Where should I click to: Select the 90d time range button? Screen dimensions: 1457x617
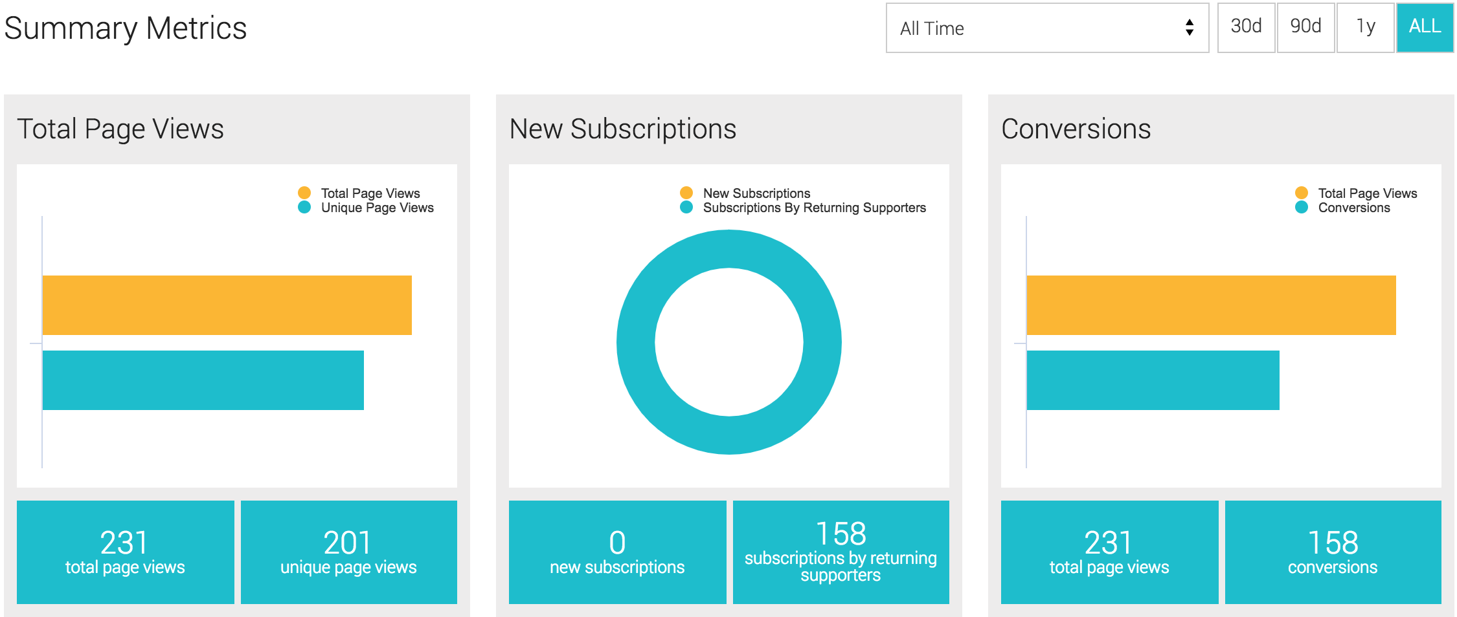pos(1305,28)
